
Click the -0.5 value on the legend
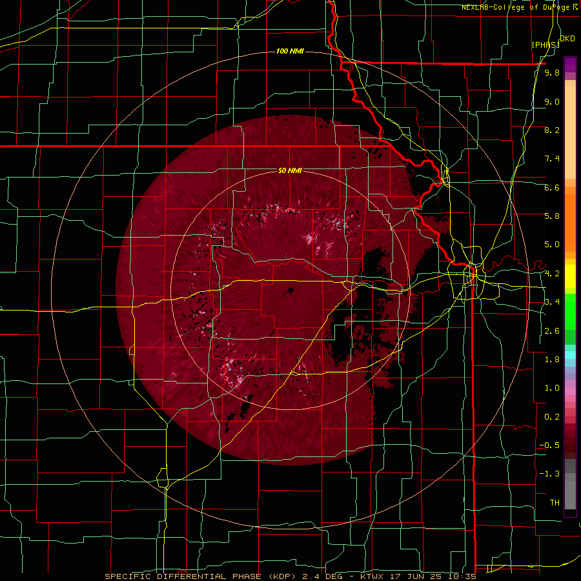click(549, 445)
